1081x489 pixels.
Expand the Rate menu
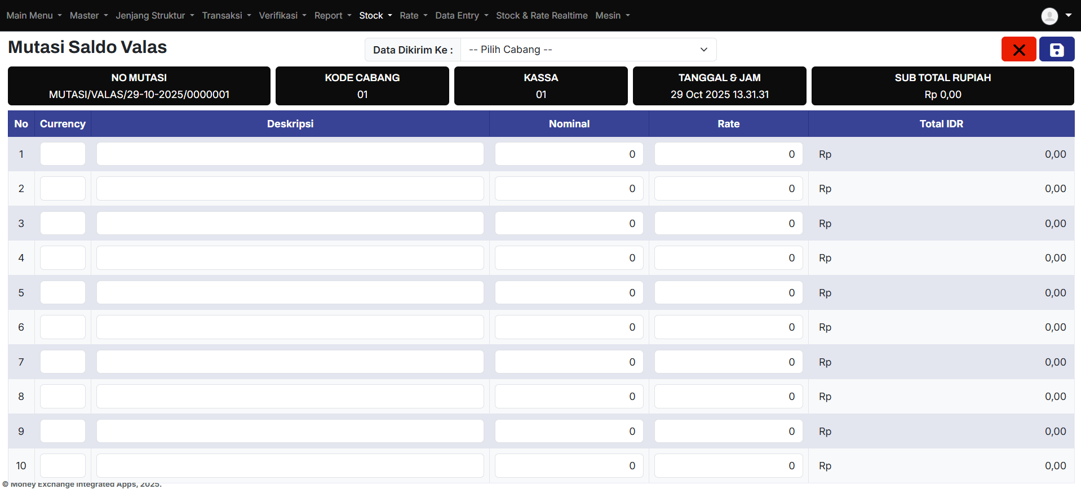tap(413, 16)
